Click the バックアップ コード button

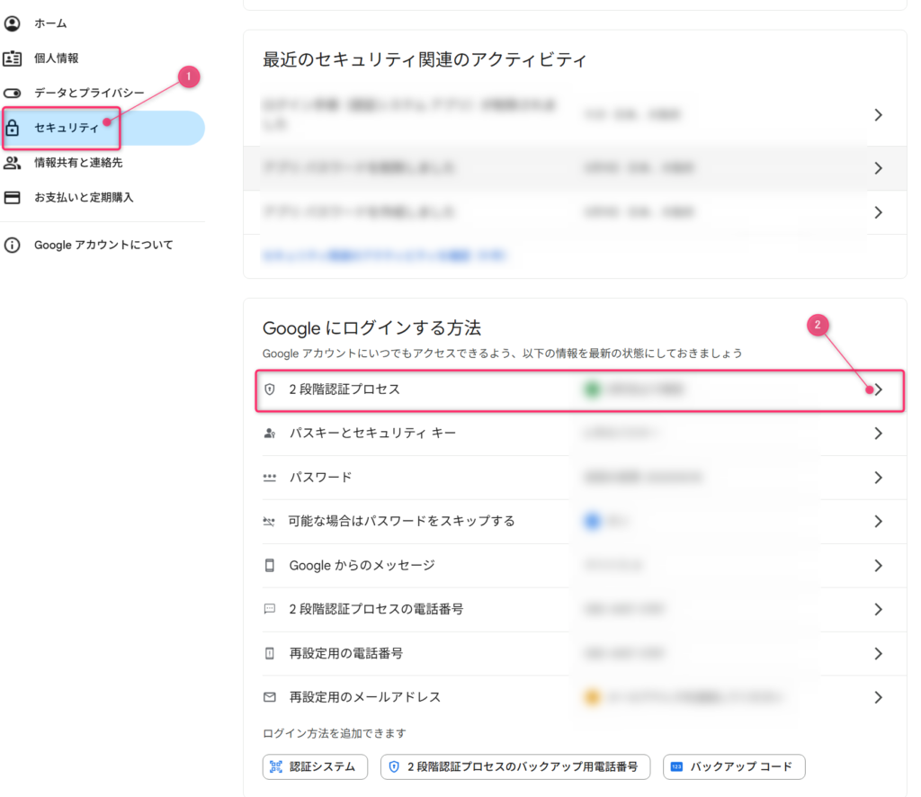[x=733, y=766]
